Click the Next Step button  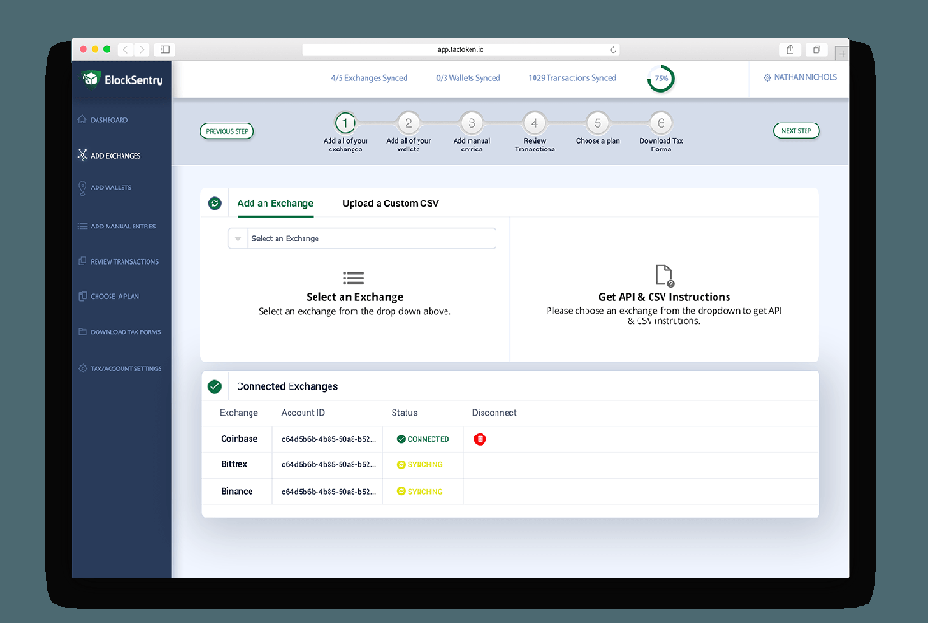[796, 131]
